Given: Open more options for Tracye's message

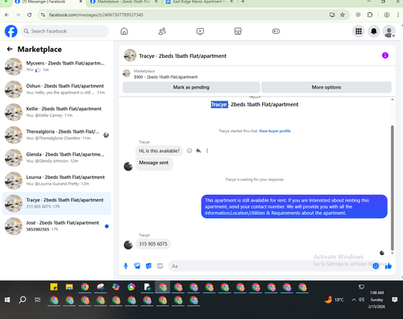Looking at the screenshot, I should coord(207,151).
